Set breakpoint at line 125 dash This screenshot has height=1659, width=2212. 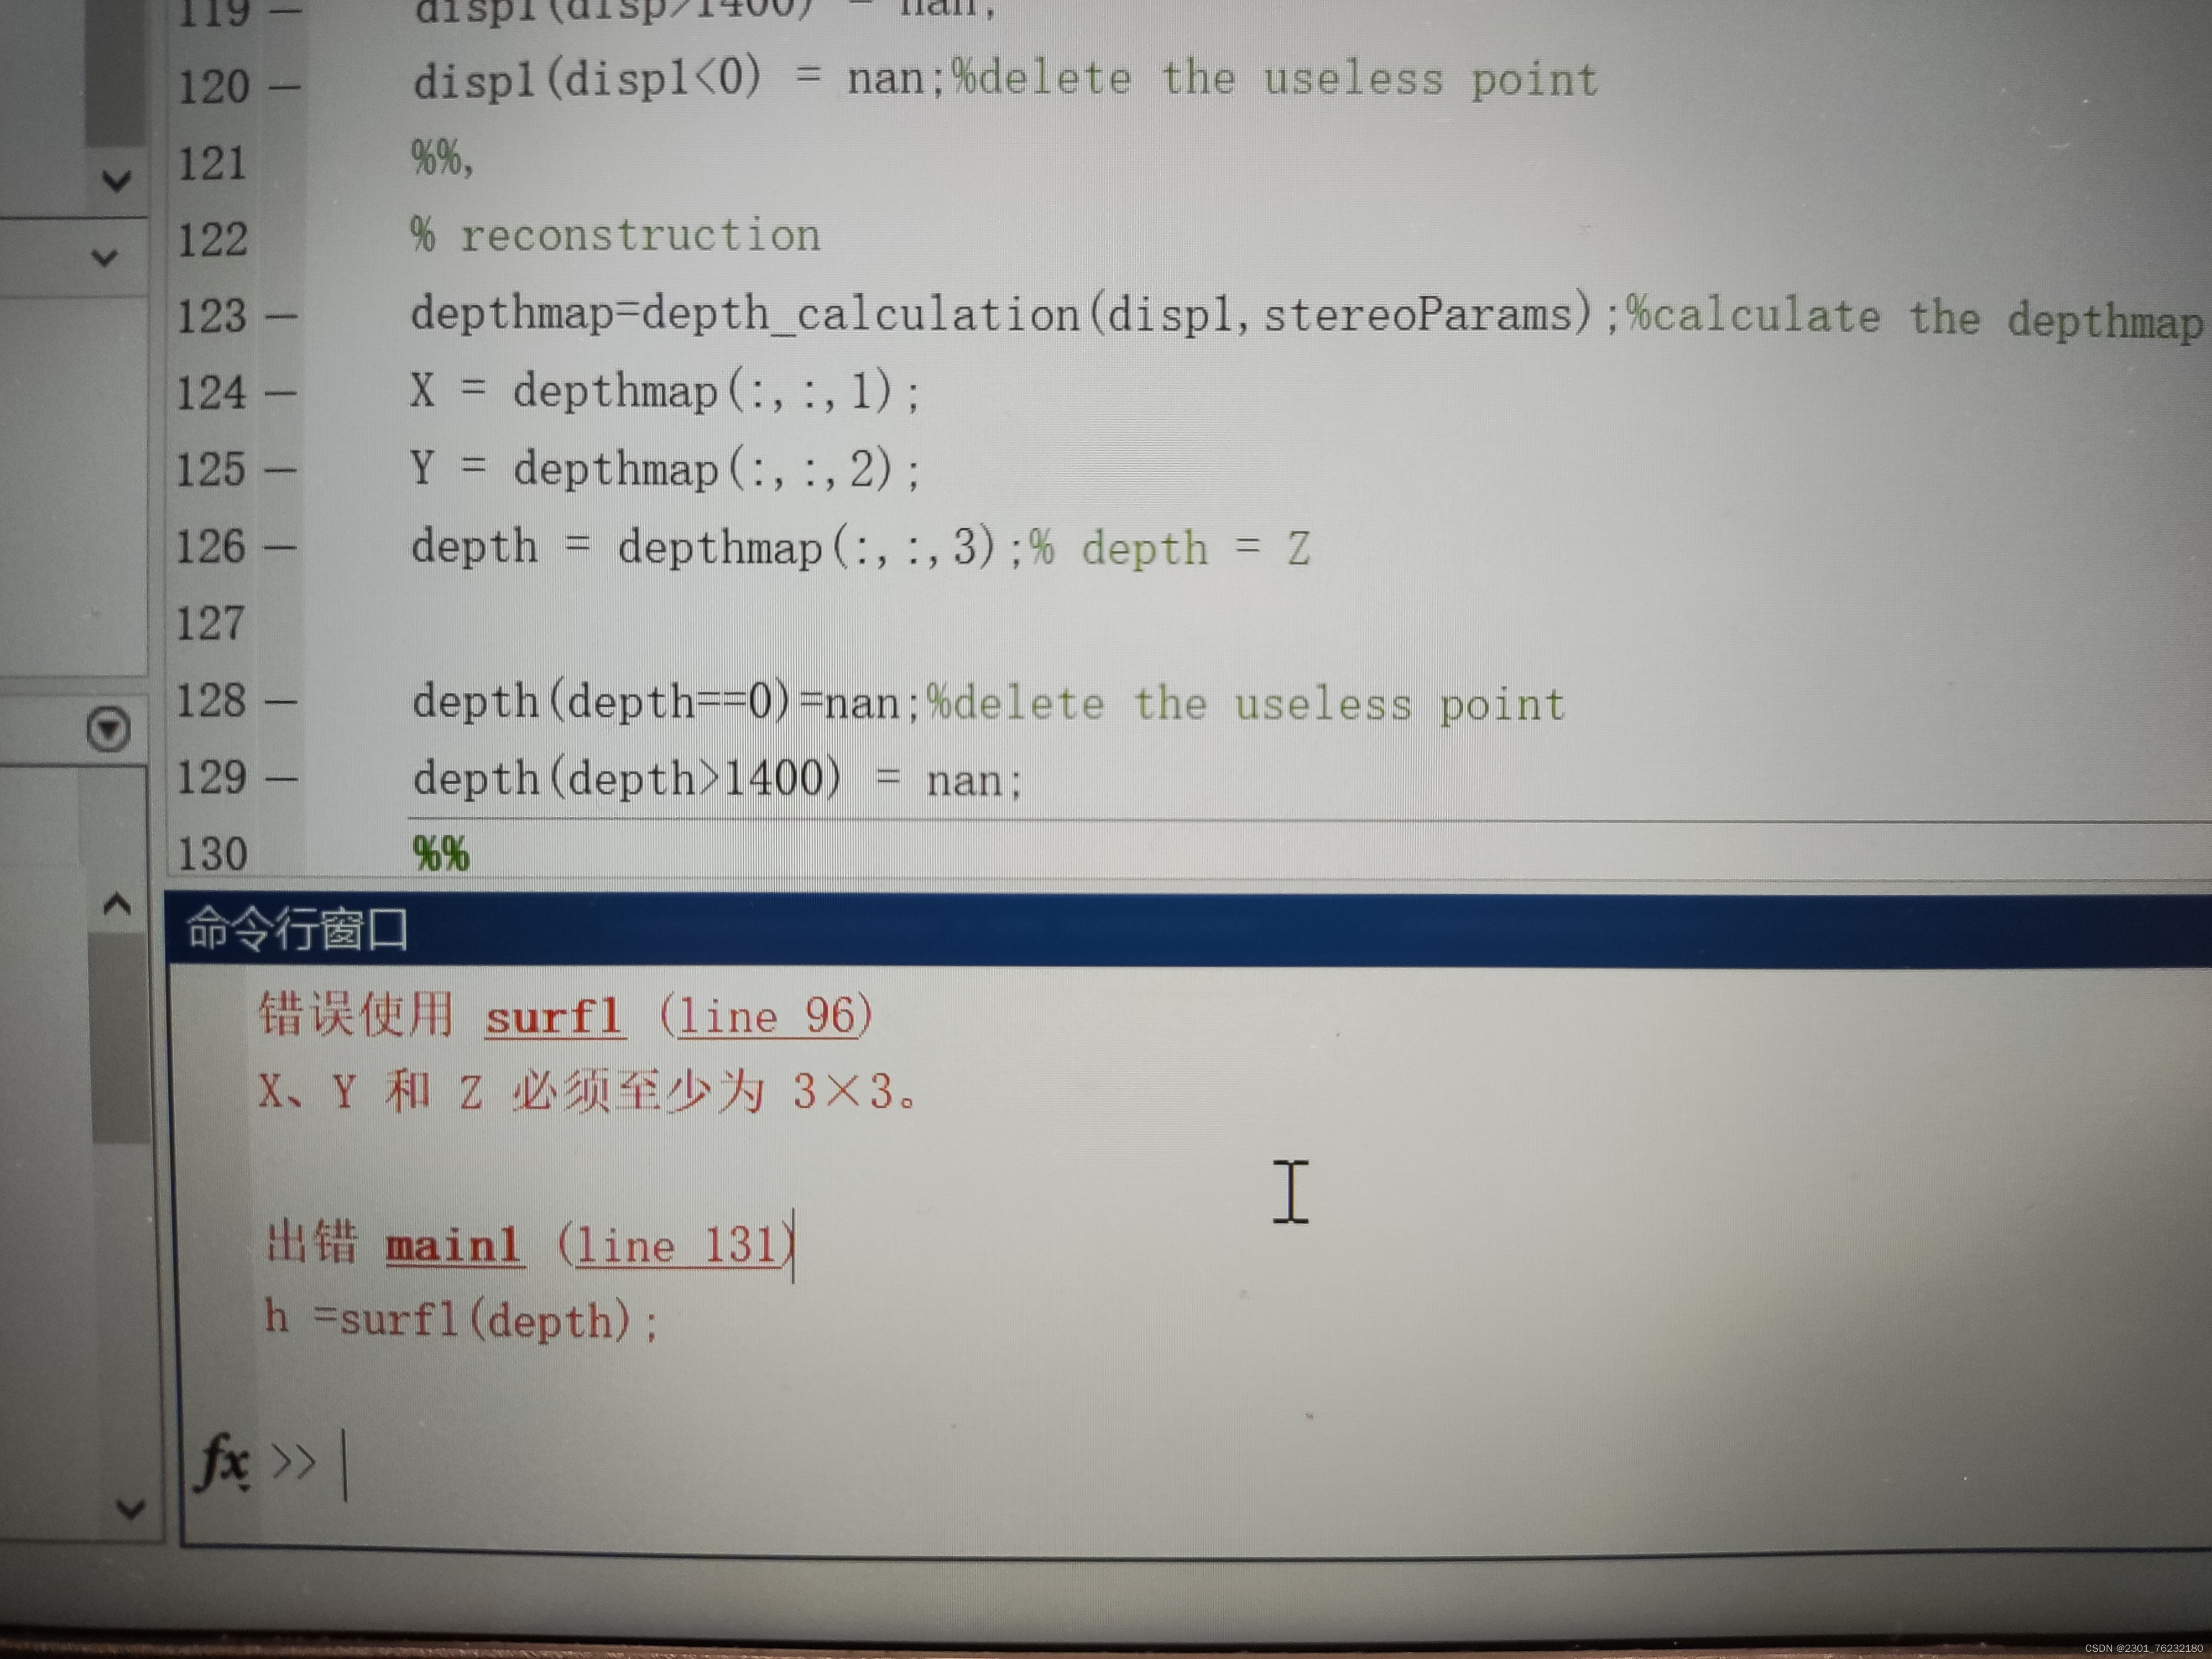coord(280,470)
